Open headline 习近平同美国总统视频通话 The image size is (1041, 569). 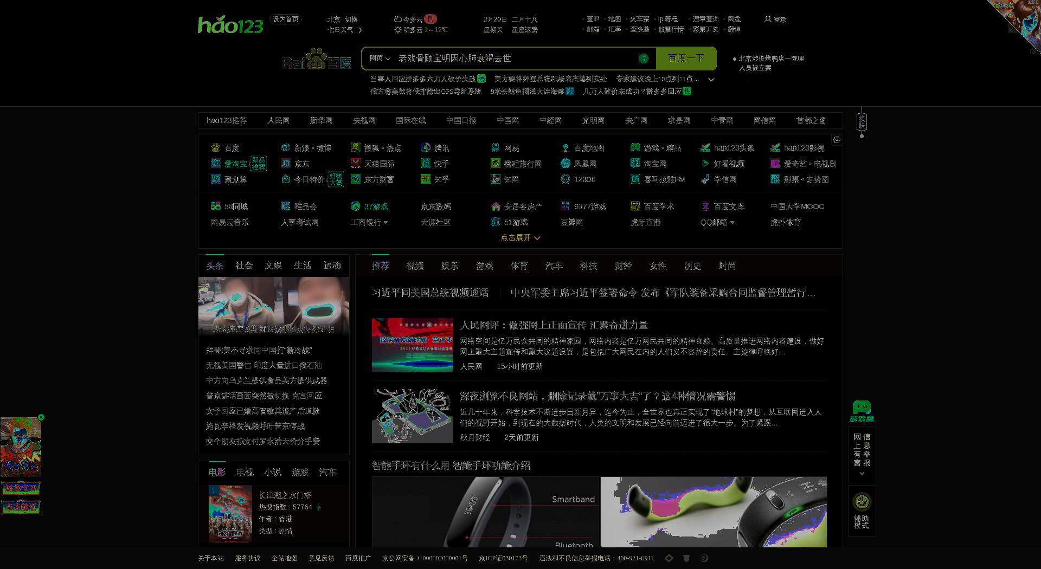coord(430,293)
